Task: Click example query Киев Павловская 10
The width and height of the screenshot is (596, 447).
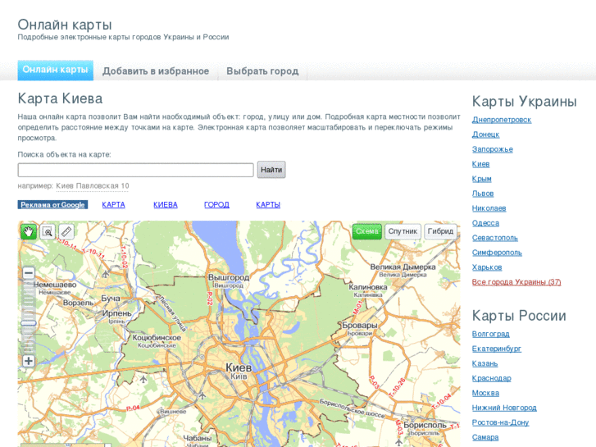Action: [93, 185]
